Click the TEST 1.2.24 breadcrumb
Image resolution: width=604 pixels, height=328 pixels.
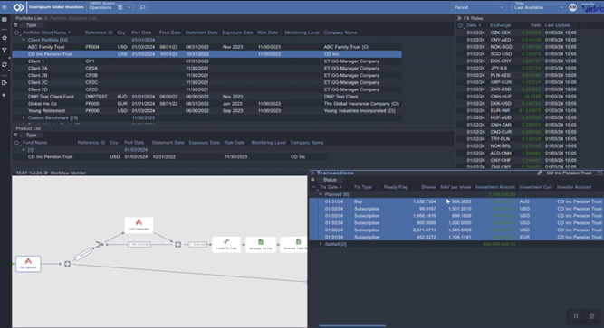(x=29, y=173)
